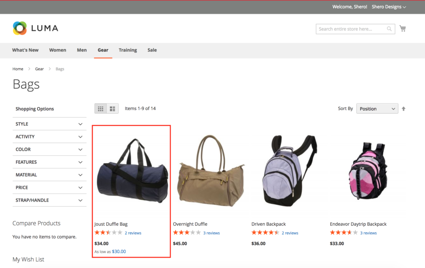This screenshot has height=268, width=425.
Task: Open the shopping cart icon
Action: click(402, 28)
